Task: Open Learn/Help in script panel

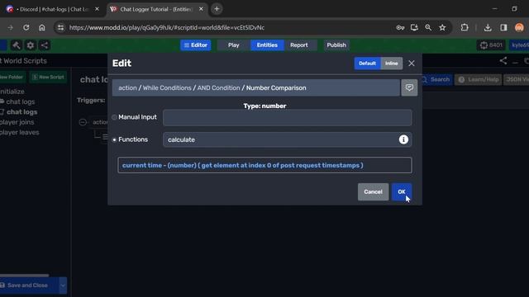Action: pyautogui.click(x=479, y=79)
